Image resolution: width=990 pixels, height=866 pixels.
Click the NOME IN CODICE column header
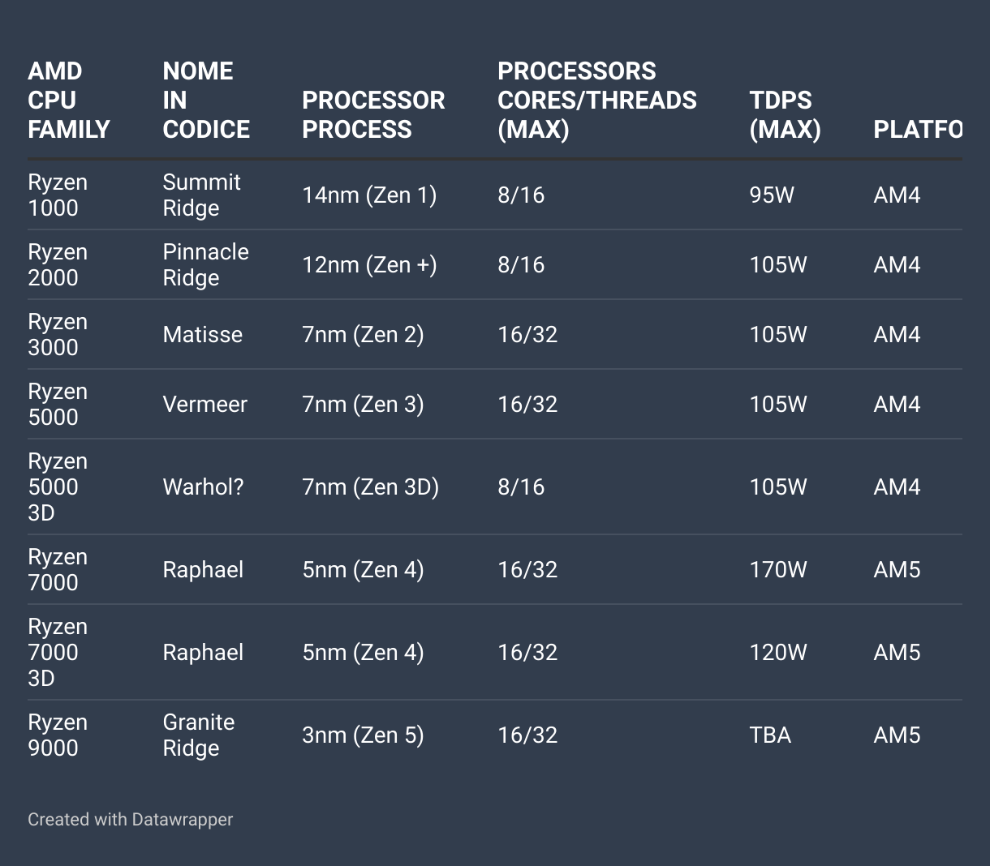coord(206,101)
